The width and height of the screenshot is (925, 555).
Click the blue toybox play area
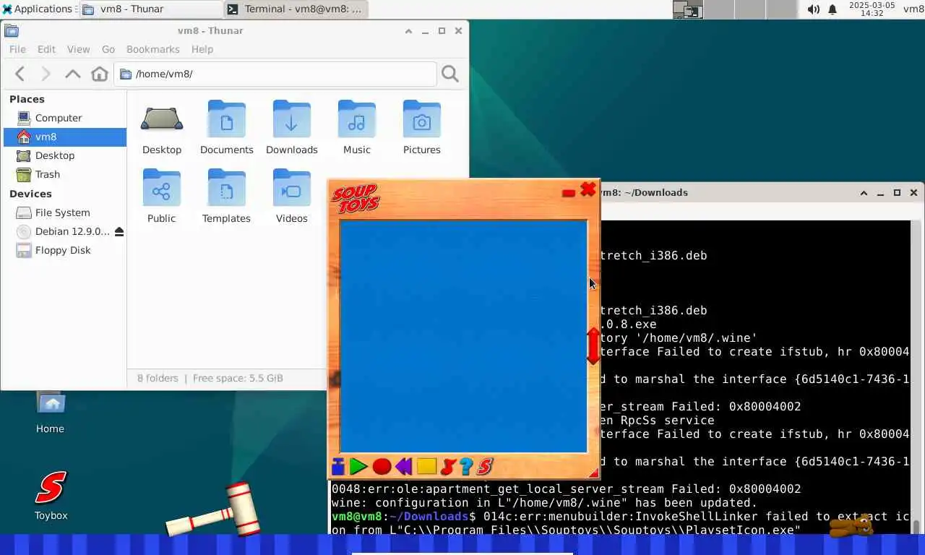pos(463,336)
